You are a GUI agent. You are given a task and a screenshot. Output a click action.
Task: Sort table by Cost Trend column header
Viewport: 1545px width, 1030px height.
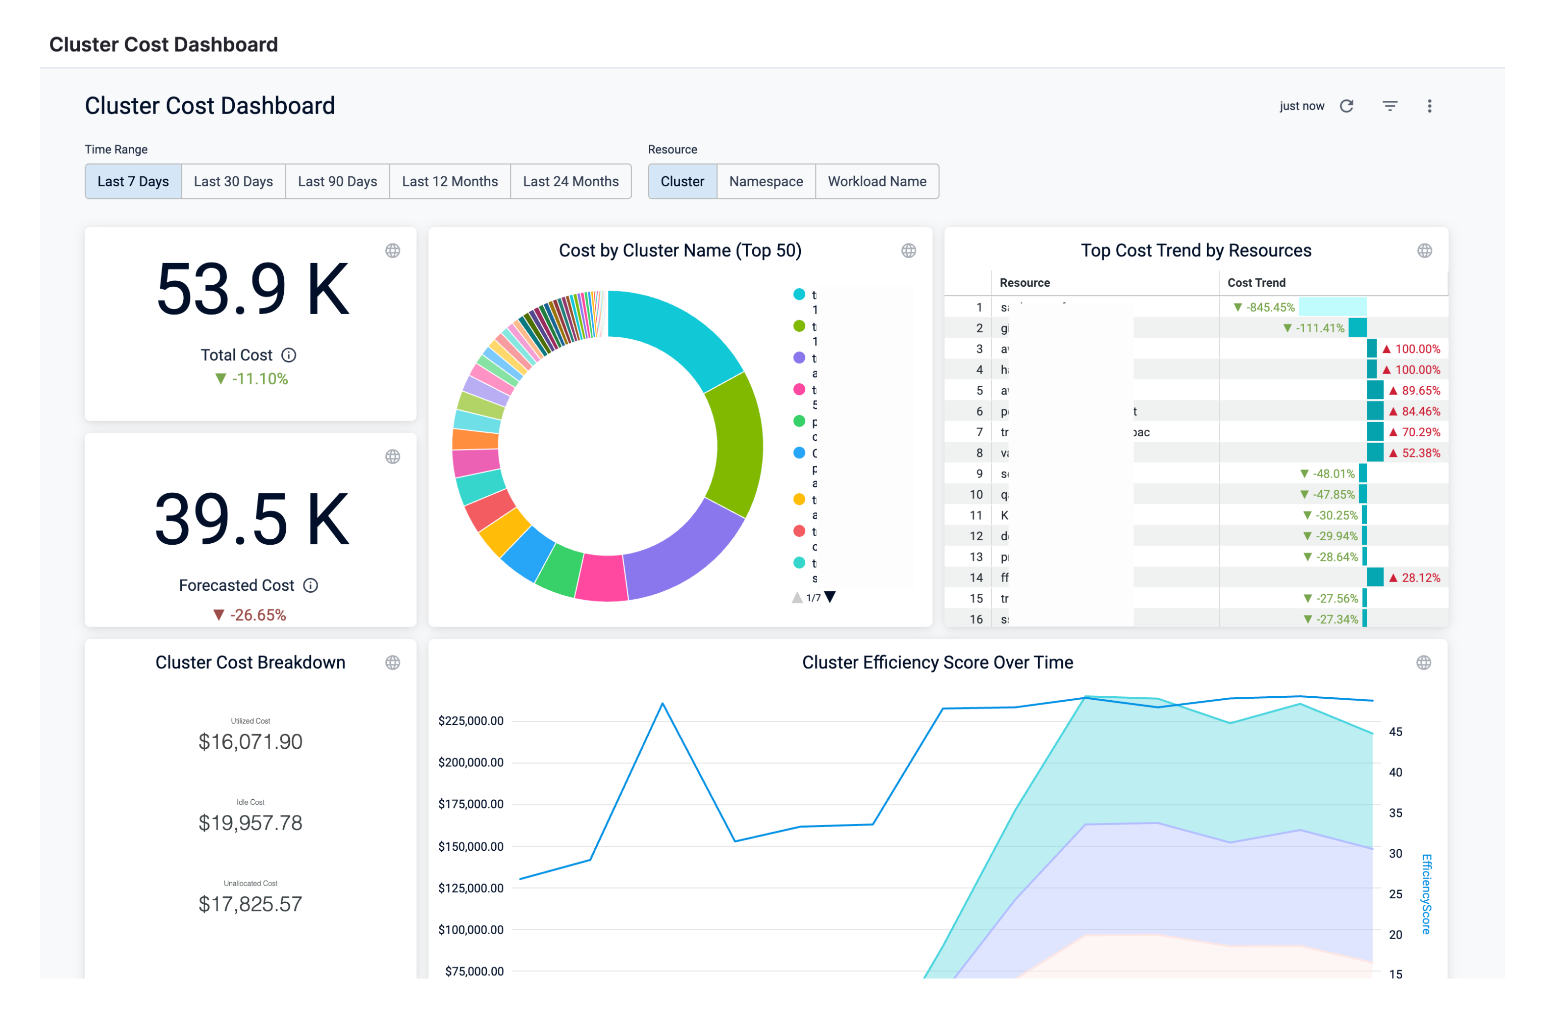tap(1256, 282)
